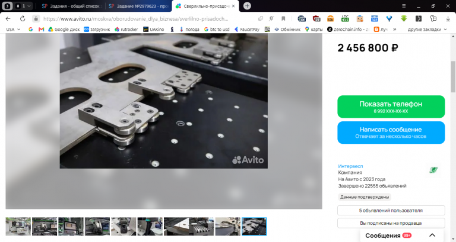Click Показать телефон button
The width and height of the screenshot is (456, 242).
[x=391, y=107]
